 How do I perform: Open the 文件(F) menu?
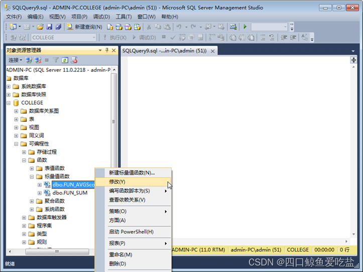(x=14, y=17)
